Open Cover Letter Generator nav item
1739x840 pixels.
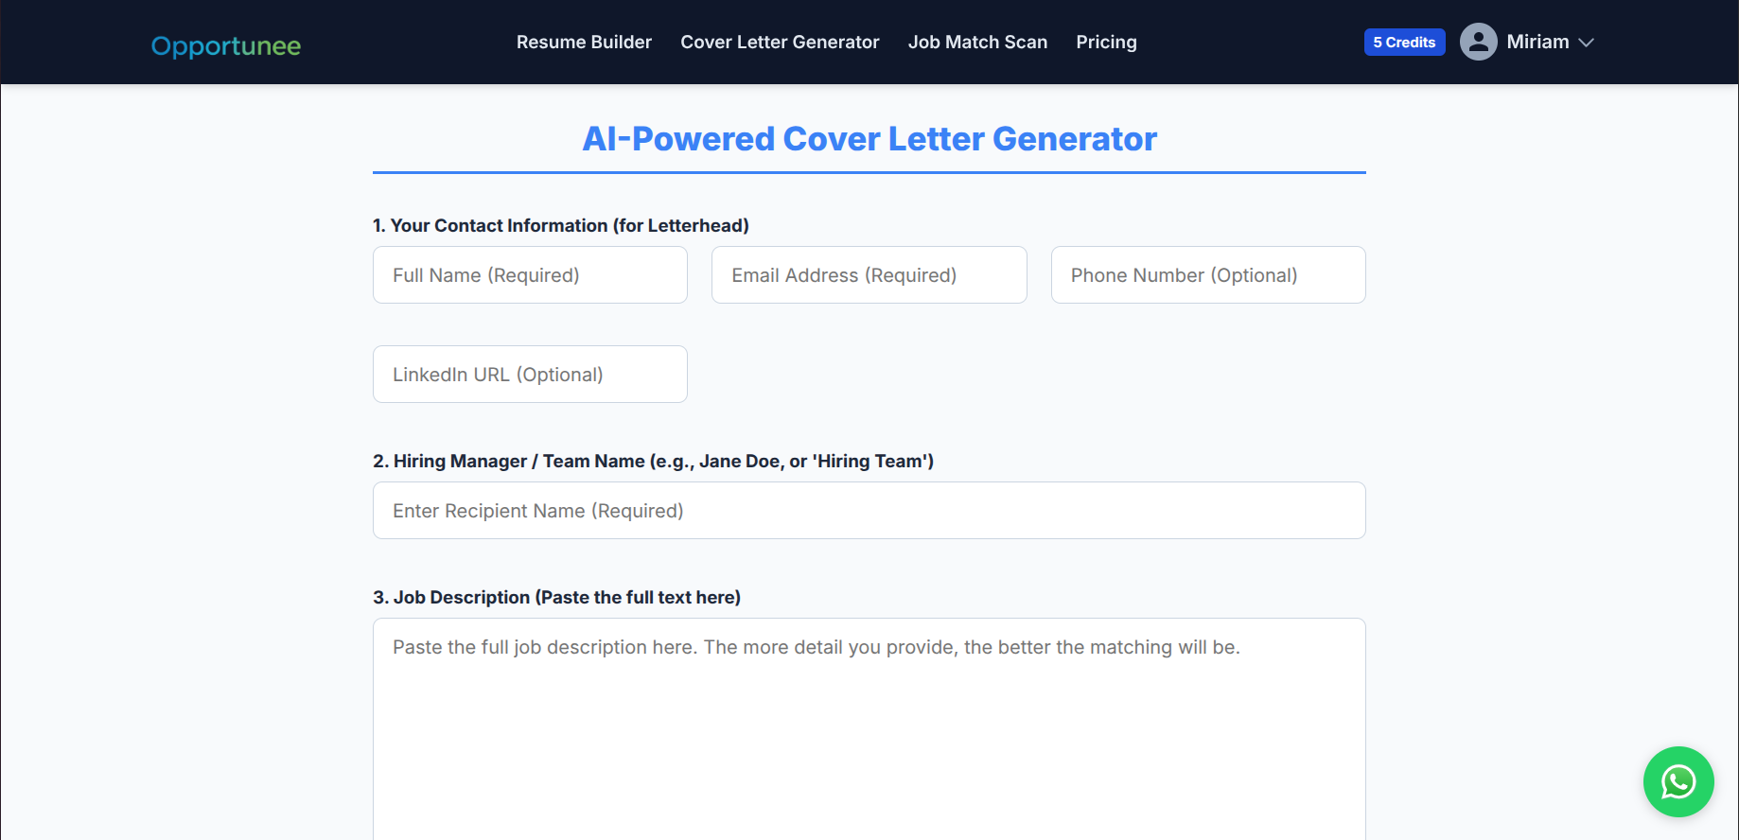pyautogui.click(x=780, y=42)
